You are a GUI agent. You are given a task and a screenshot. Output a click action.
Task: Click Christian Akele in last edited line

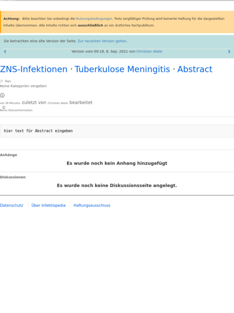[58, 103]
